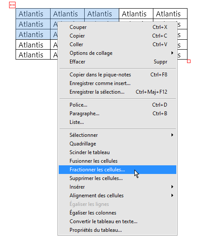Image resolution: width=197 pixels, height=240 pixels.
Task: Open the Police font dialog entry
Action: click(x=118, y=105)
